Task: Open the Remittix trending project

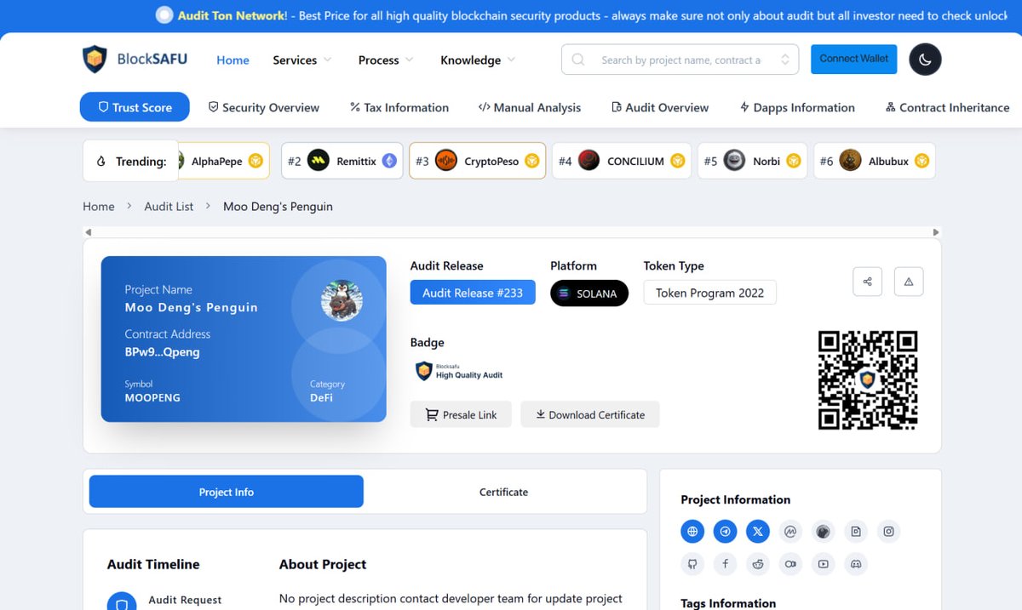Action: point(342,161)
